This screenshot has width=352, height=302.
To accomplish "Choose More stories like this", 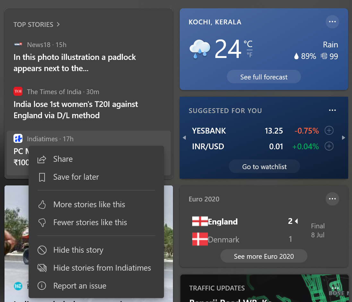I will 96,205.
